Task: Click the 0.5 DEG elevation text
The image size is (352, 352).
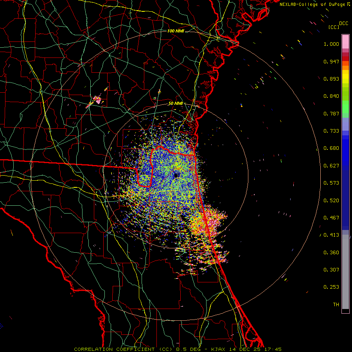Action: tap(188, 349)
